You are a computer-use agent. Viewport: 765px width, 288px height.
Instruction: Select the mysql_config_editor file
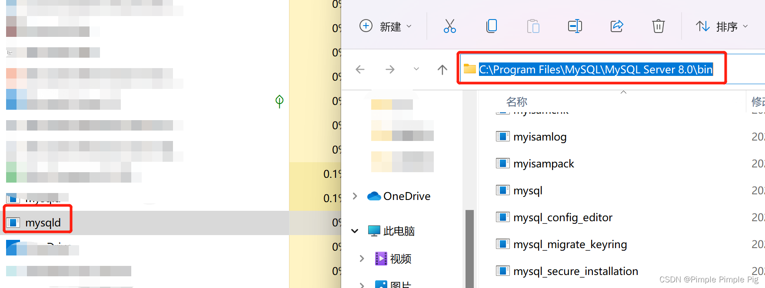pyautogui.click(x=562, y=217)
